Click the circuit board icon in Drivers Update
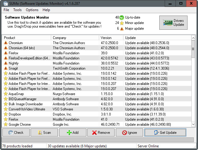Viewport: 198px width, 150px height. (x=168, y=23)
